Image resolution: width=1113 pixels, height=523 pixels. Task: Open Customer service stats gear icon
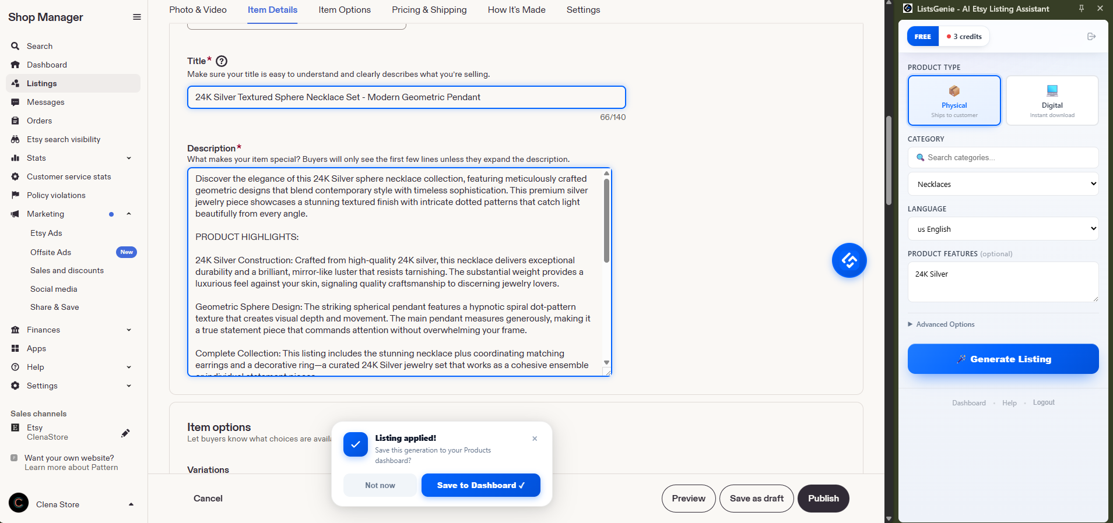click(x=15, y=176)
